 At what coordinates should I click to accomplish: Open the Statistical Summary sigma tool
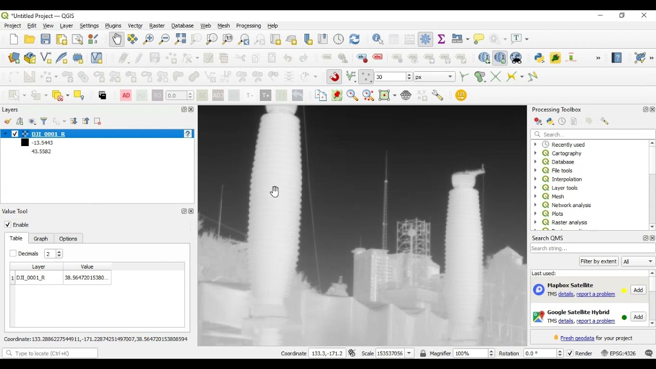(442, 39)
